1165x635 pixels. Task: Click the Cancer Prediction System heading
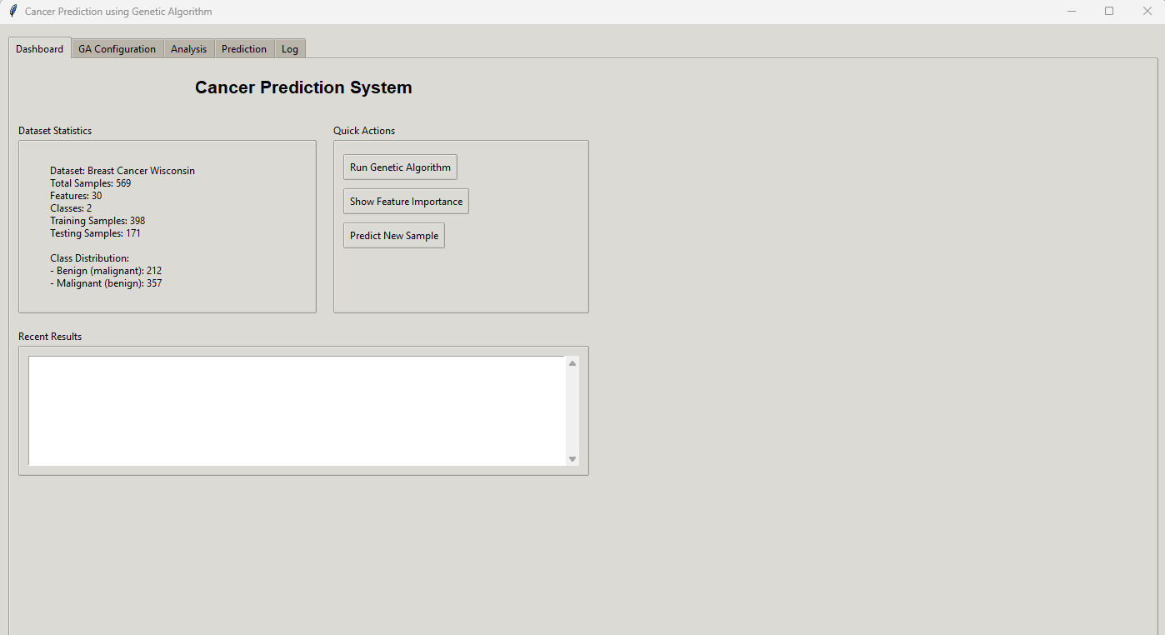tap(303, 87)
